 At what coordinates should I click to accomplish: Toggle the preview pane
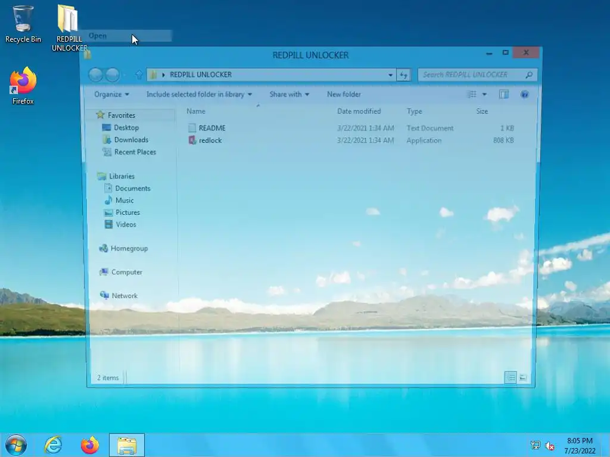click(x=504, y=95)
